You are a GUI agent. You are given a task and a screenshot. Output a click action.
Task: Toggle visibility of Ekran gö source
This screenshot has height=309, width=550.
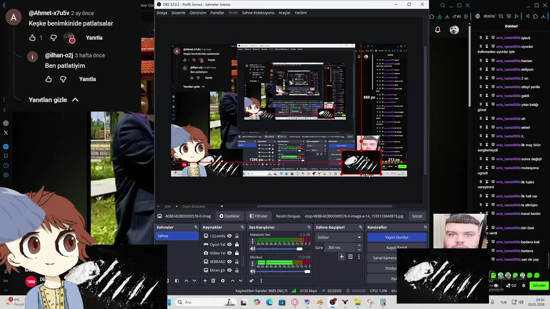(x=229, y=270)
